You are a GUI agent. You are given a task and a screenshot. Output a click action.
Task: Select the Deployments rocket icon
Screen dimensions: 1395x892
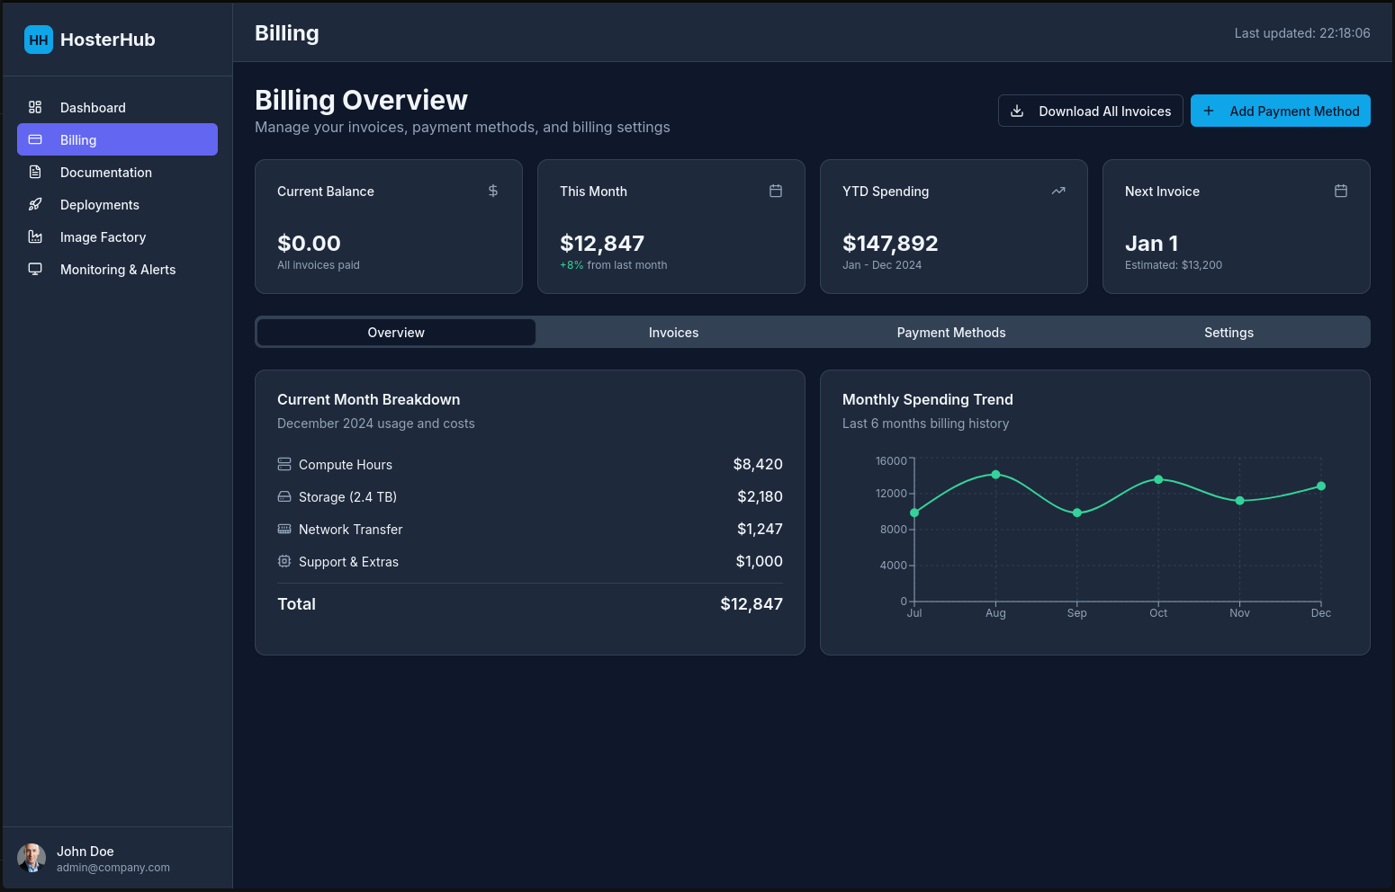[x=34, y=204]
